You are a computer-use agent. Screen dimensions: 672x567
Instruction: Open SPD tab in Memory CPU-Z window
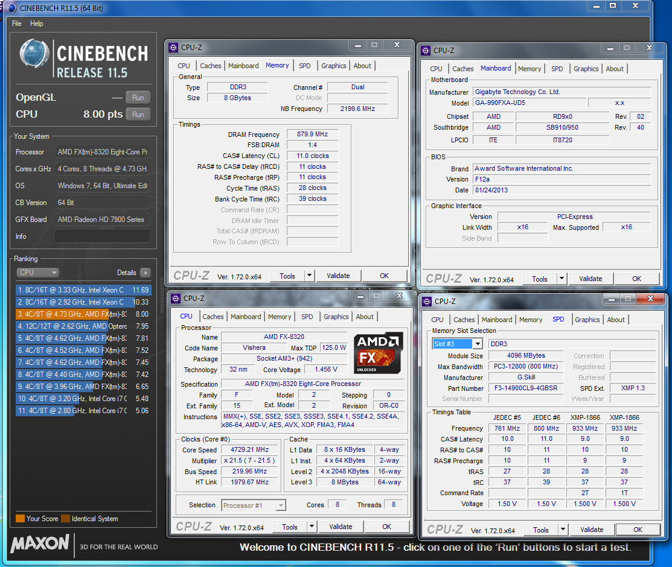point(305,66)
